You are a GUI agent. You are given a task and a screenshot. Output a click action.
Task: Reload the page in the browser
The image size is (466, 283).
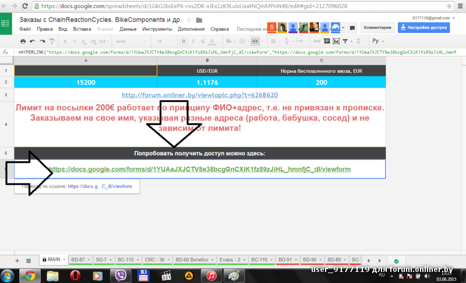[25, 6]
